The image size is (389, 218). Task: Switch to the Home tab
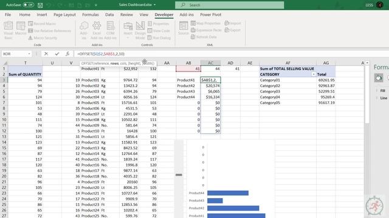pos(25,15)
